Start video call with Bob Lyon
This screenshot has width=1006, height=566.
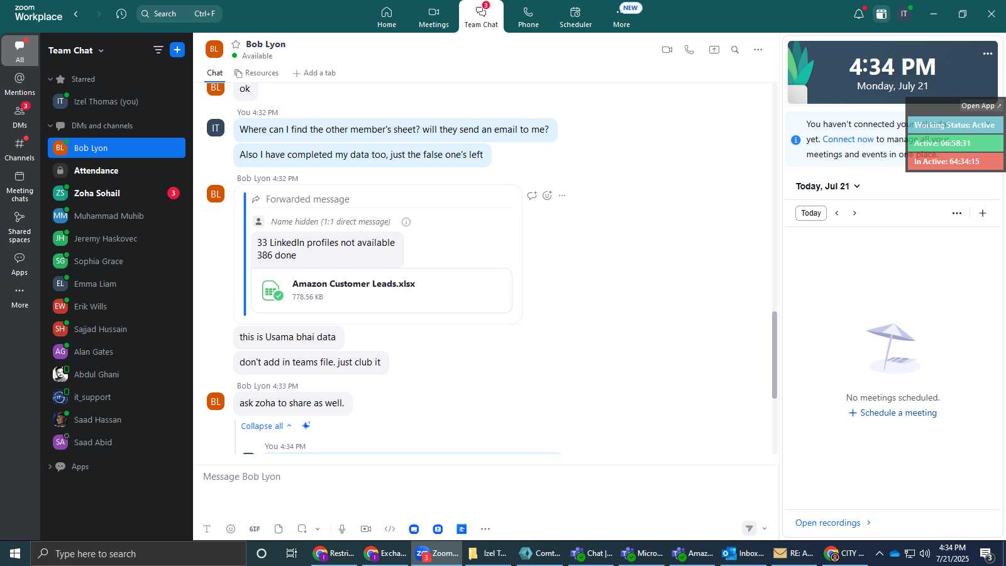pyautogui.click(x=667, y=50)
